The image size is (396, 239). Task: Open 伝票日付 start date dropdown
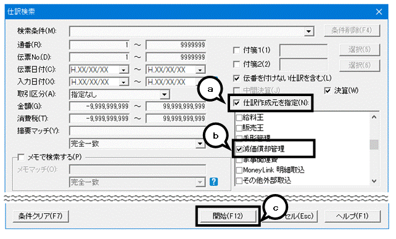(x=124, y=70)
